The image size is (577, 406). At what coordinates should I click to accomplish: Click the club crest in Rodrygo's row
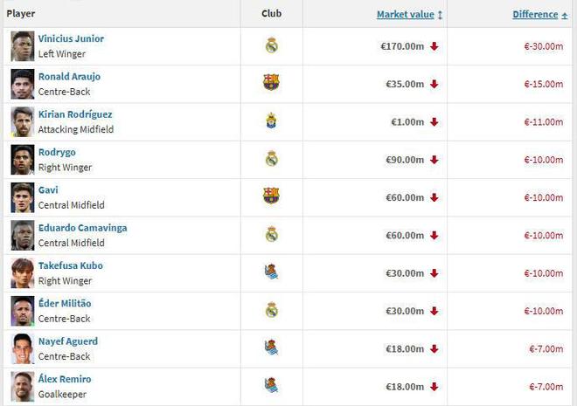pyautogui.click(x=271, y=159)
